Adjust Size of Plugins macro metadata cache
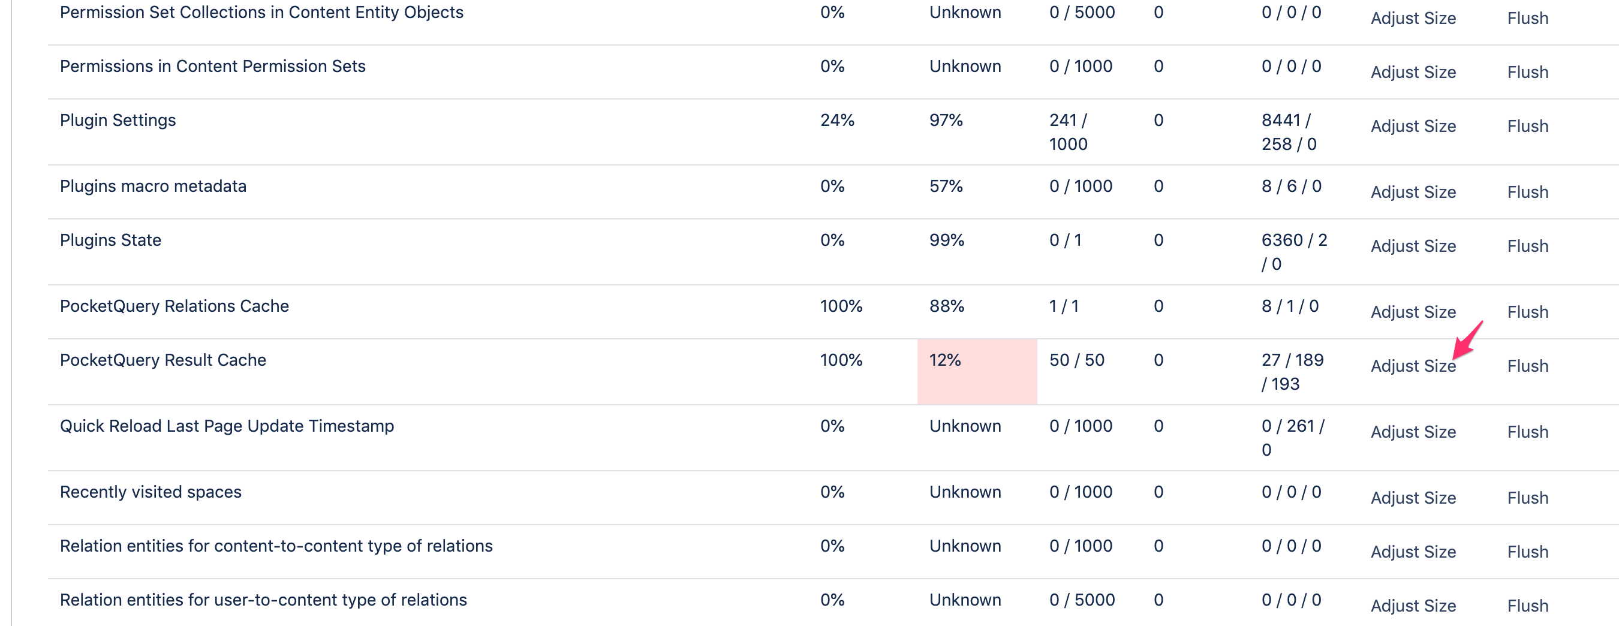Viewport: 1619px width, 626px height. click(1413, 192)
